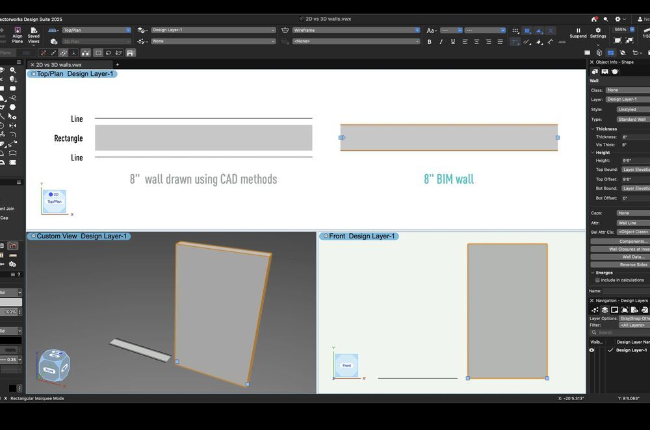The height and width of the screenshot is (430, 650).
Task: Apply italic text formatting
Action: 441,42
